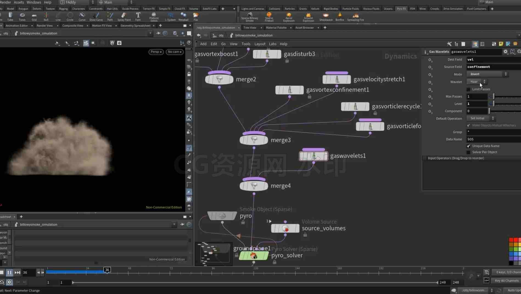This screenshot has height=294, width=521.
Task: Enable the Limit Passes checkbox
Action: pos(469,89)
